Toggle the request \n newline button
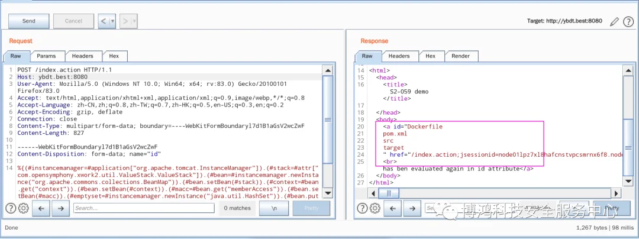Screen dimensions: 639x239 tap(274, 208)
